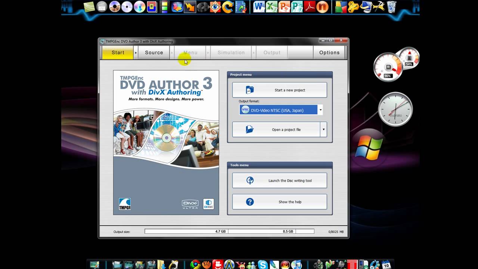This screenshot has width=478, height=269.
Task: Open the Recycle Bin in the dock
Action: coord(392,7)
